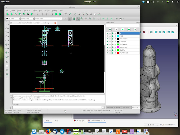Screen dimensions: 180x135
Task: Click the show all layers eye icon
Action: pyautogui.click(x=109, y=29)
